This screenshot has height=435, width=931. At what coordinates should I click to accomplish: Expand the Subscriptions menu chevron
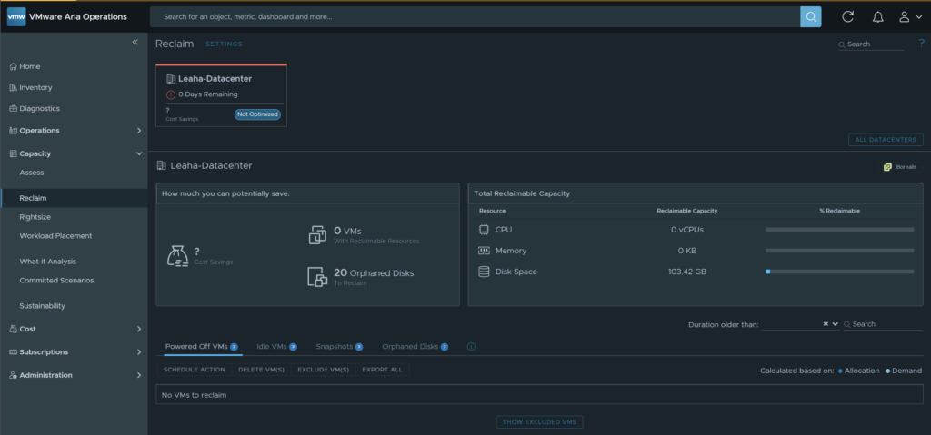[139, 352]
